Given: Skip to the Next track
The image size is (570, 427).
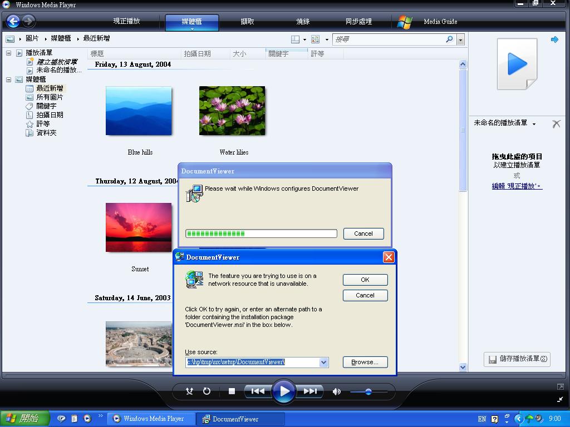Looking at the screenshot, I should 311,391.
